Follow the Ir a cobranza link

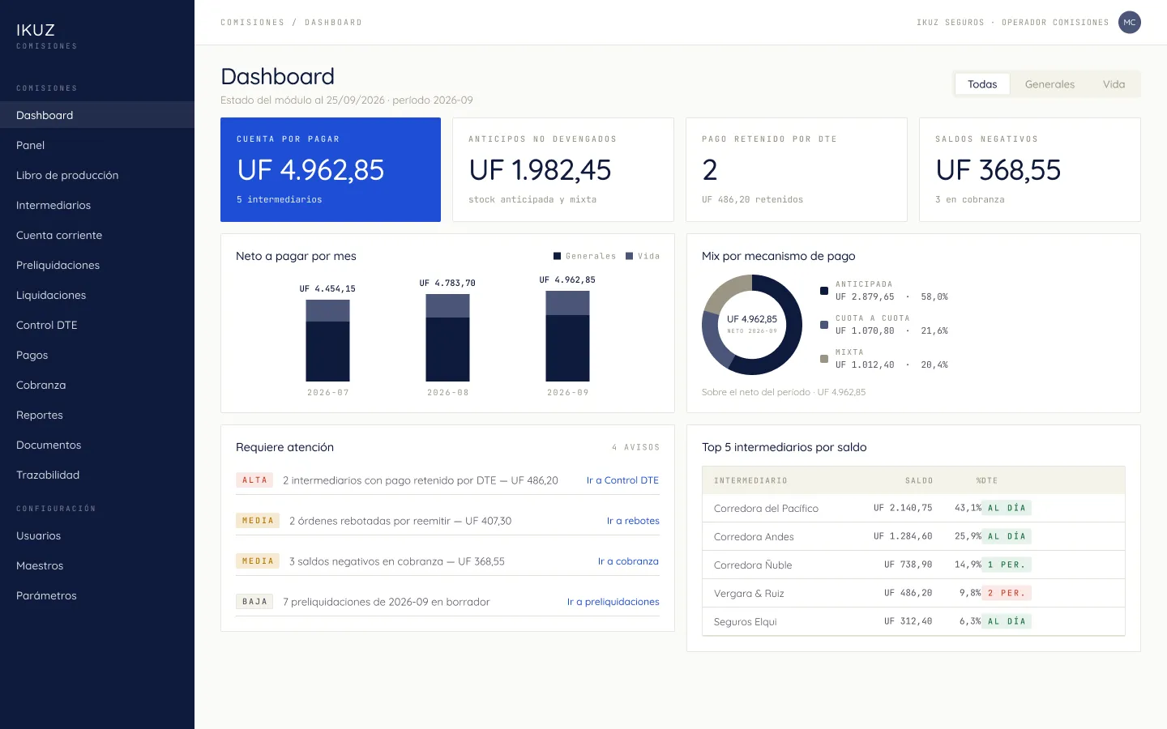[x=628, y=561]
